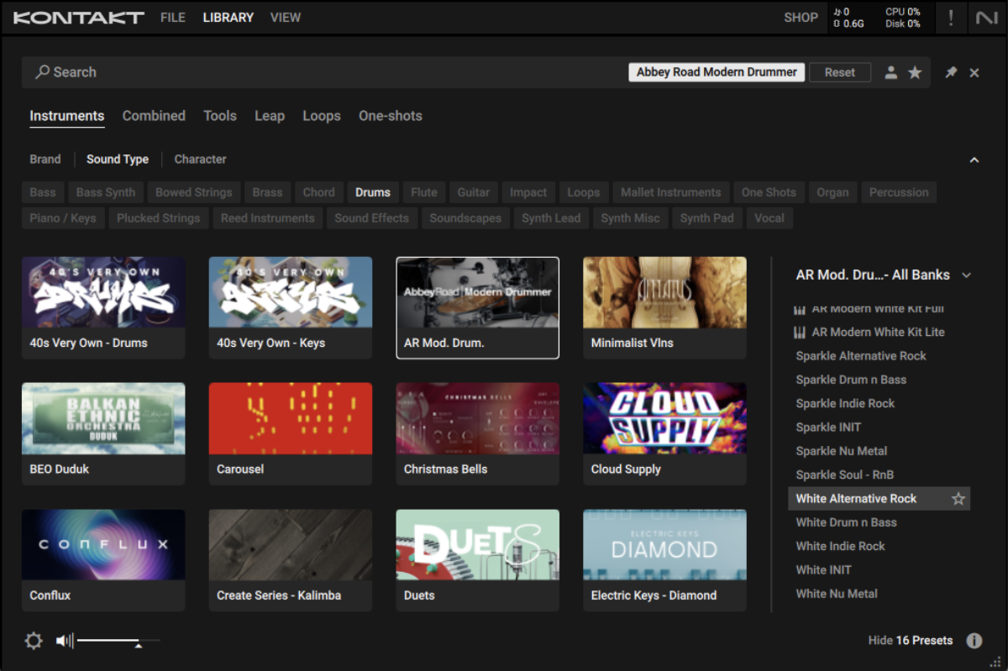Select the Sparkle Indie Rock preset
1008x671 pixels.
(x=879, y=404)
